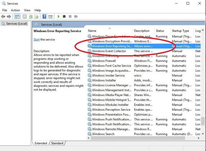
Task: Restart the service with the restart icon
Action: pyautogui.click(x=76, y=17)
